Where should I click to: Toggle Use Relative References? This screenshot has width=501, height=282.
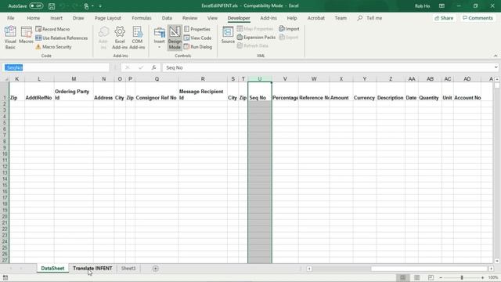tap(61, 38)
